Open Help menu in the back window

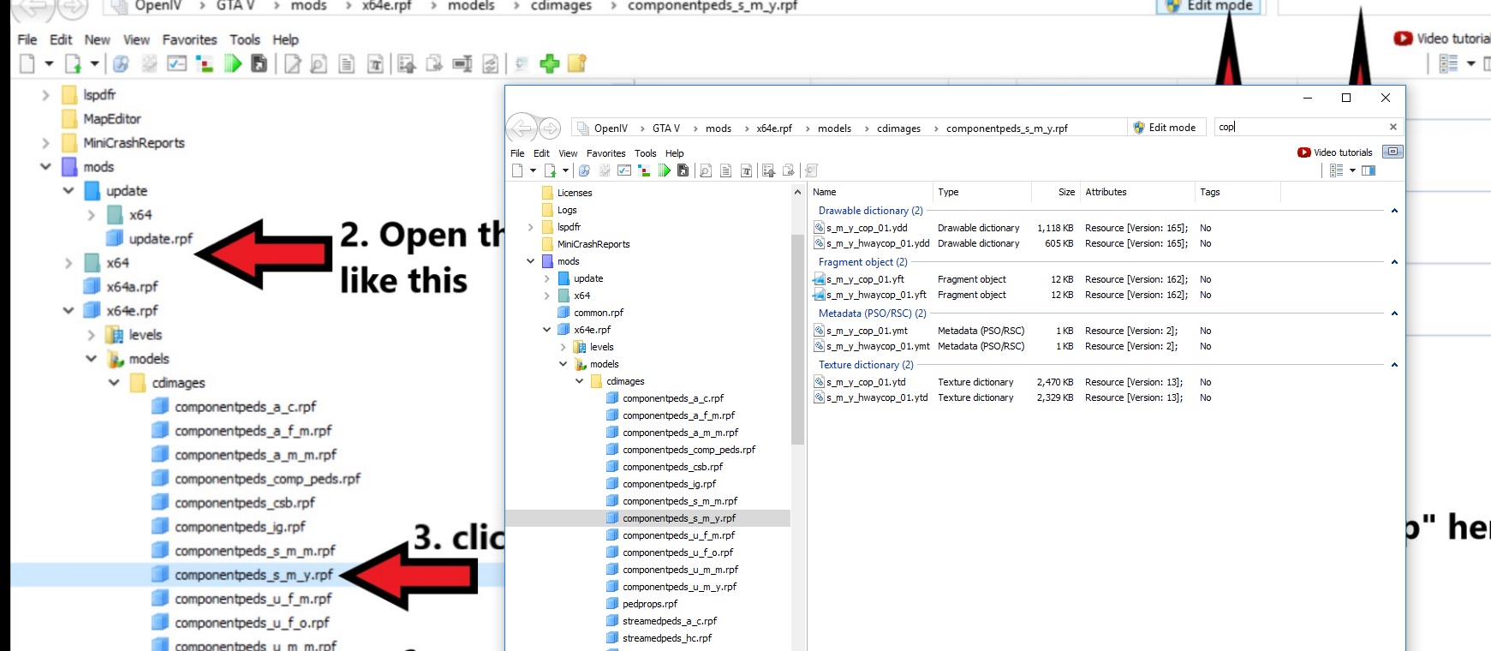click(285, 39)
